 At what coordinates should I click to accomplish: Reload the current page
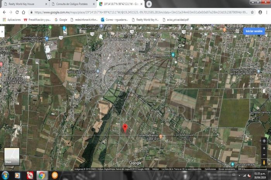coord(23,12)
